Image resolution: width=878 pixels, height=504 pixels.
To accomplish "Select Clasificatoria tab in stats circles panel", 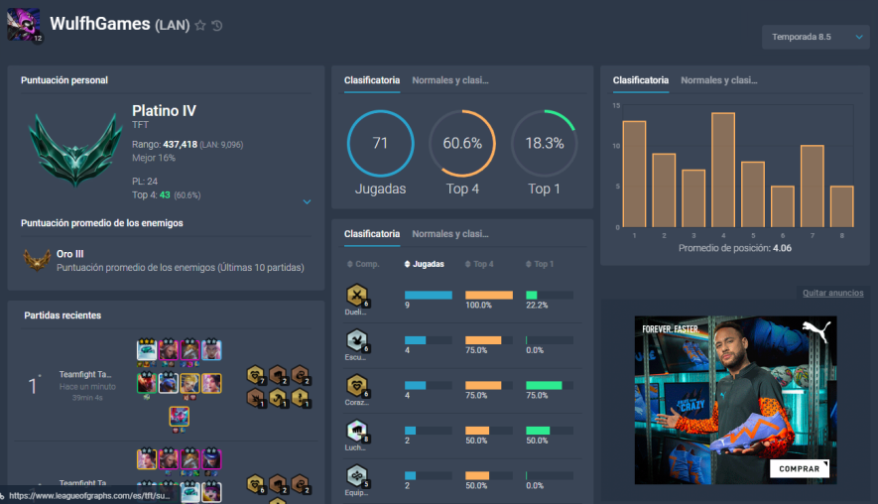I will pos(372,80).
